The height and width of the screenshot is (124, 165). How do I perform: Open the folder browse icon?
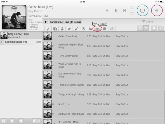point(90,29)
